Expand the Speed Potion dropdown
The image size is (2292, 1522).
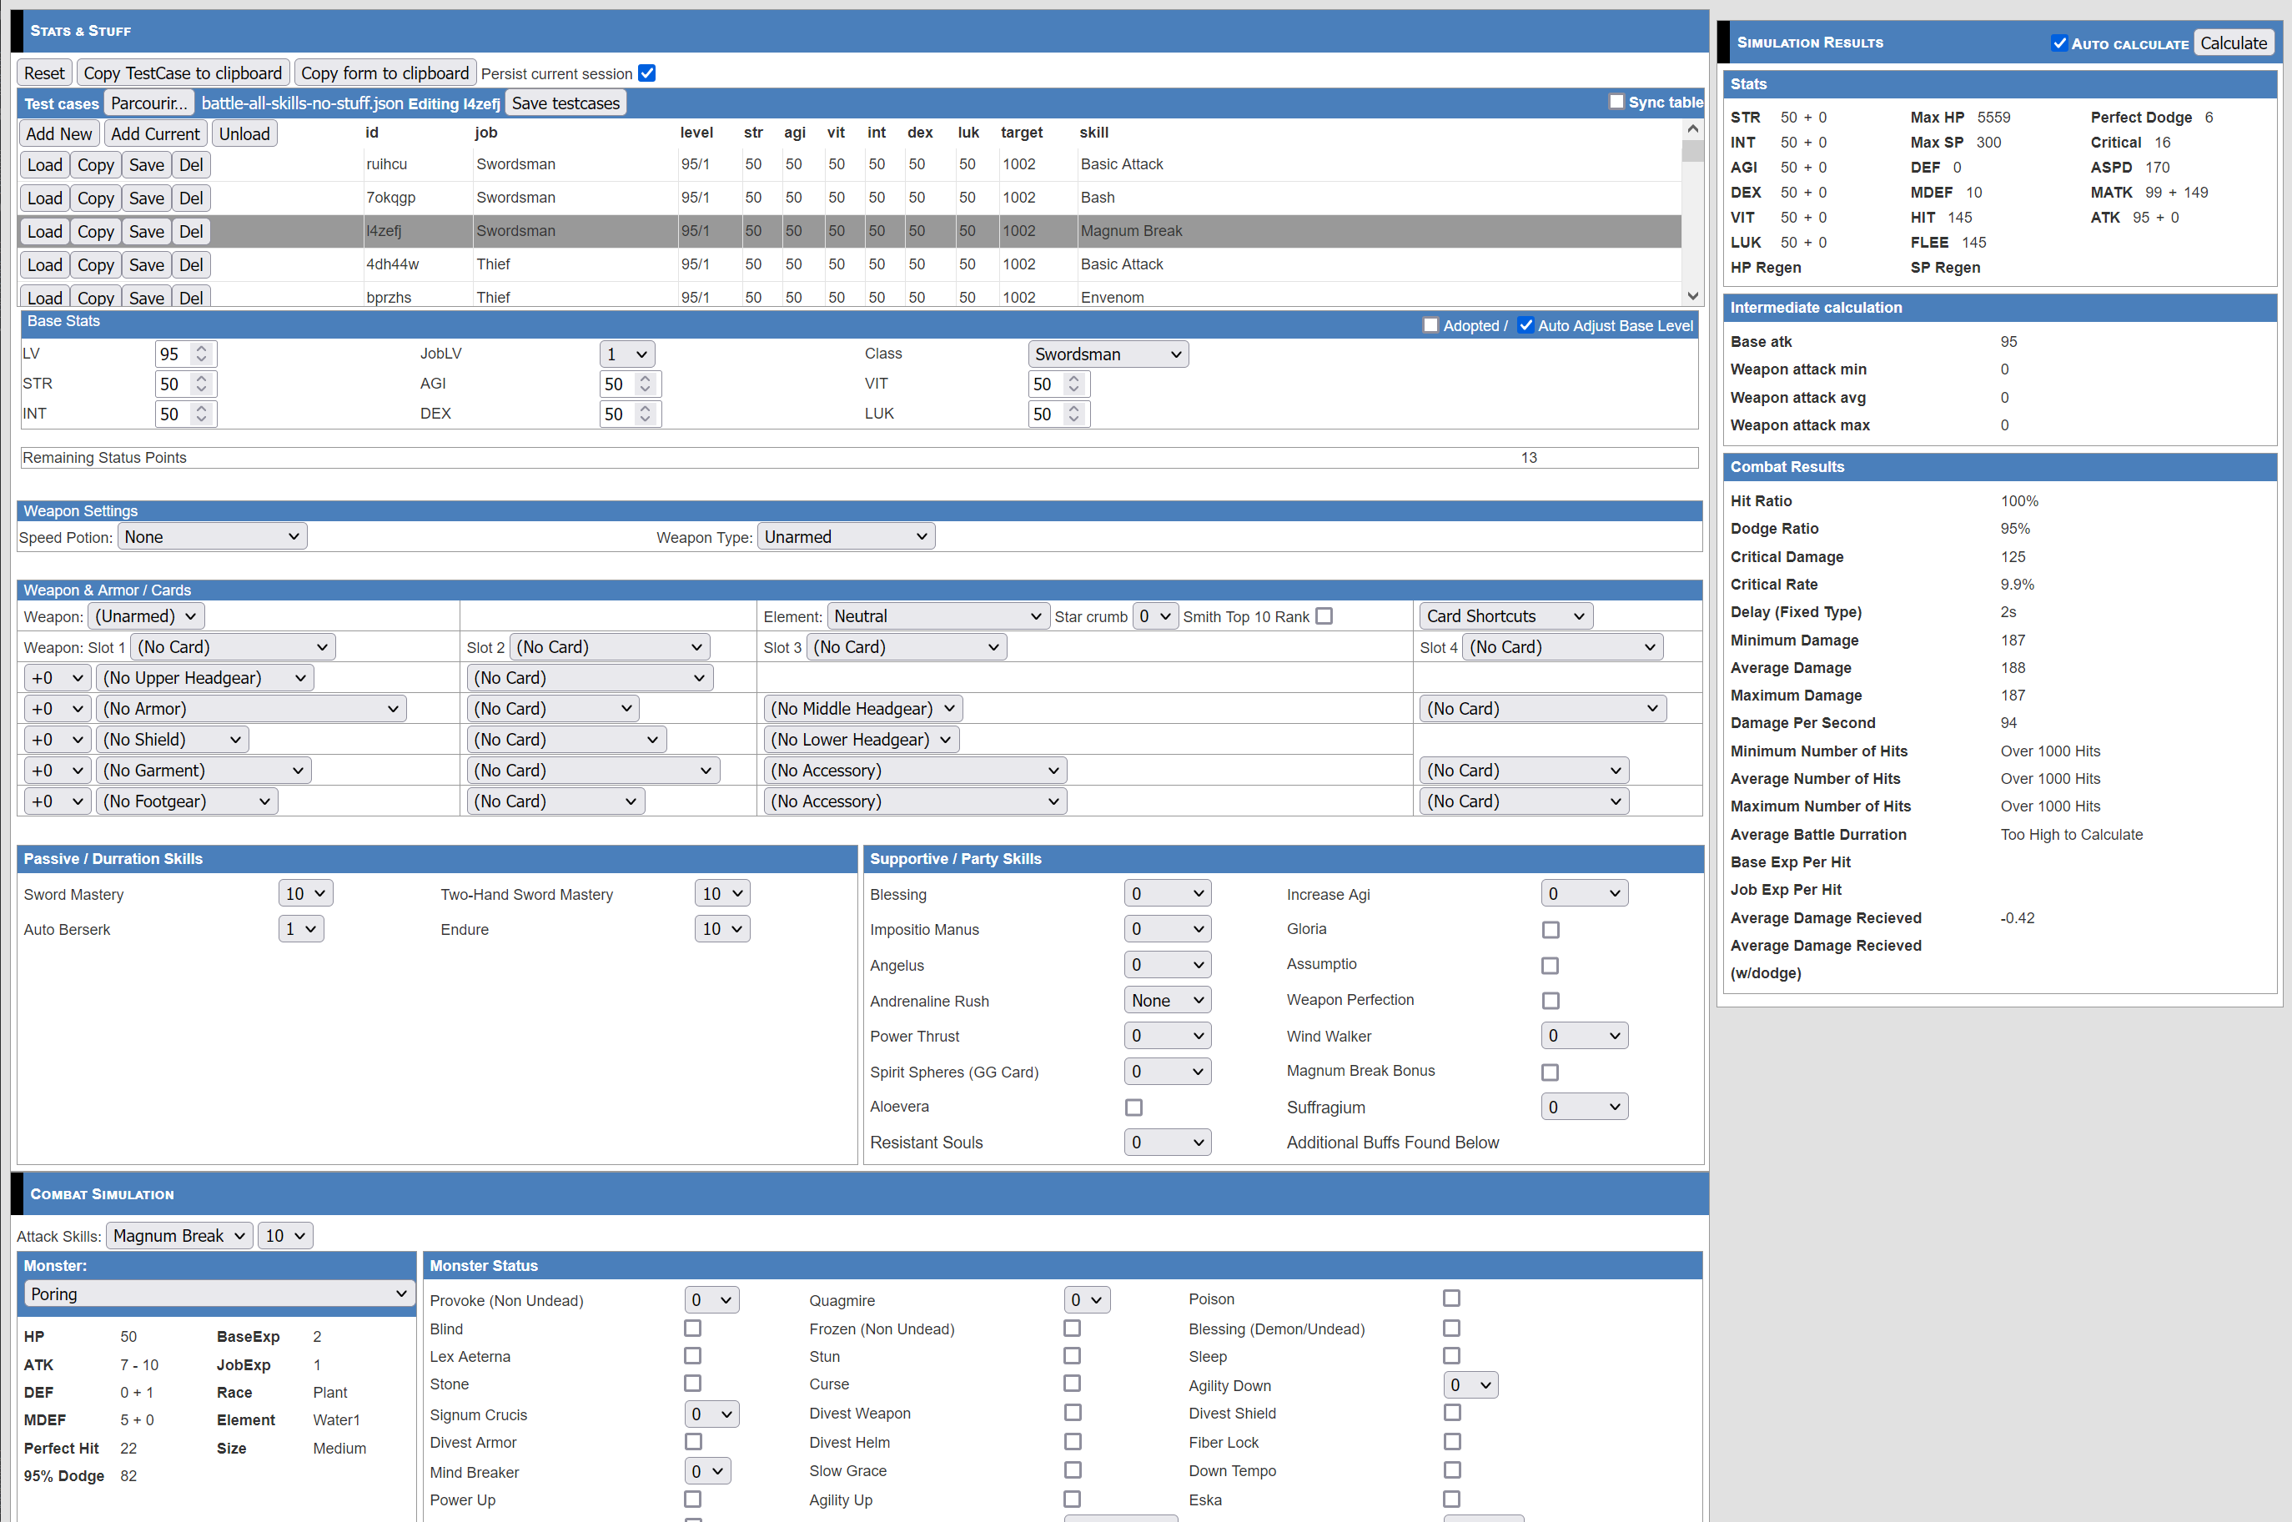click(x=212, y=537)
